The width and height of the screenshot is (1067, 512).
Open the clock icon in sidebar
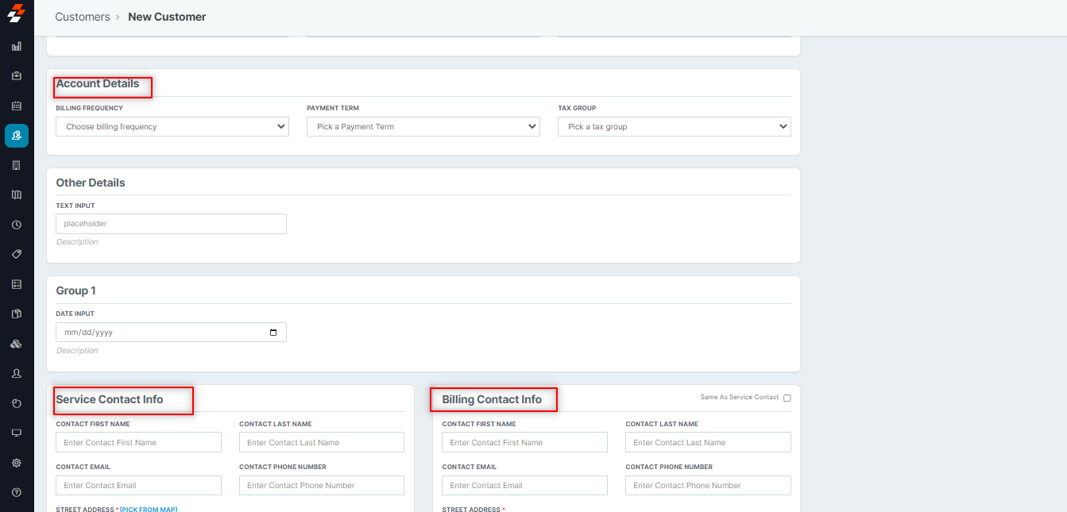click(x=17, y=225)
